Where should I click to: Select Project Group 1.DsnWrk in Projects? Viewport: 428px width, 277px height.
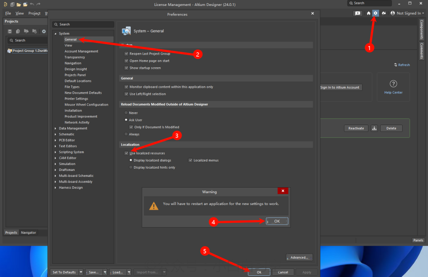[28, 51]
